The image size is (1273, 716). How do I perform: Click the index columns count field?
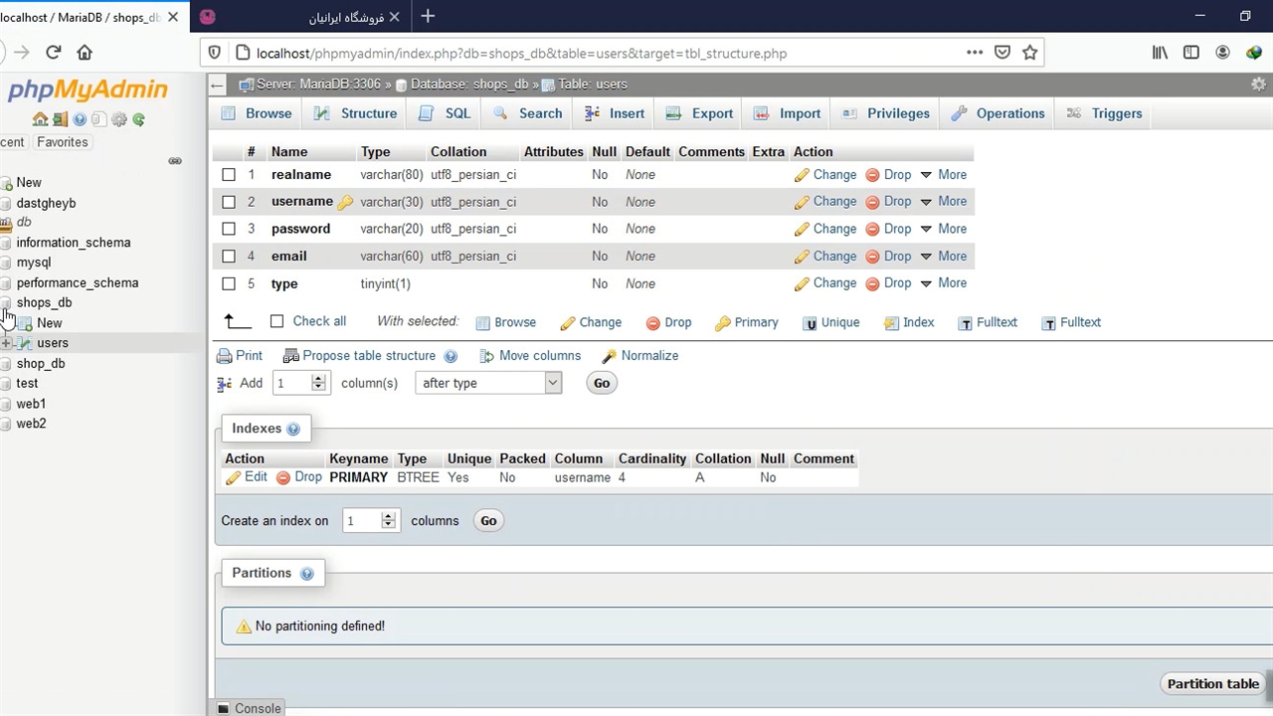click(362, 521)
